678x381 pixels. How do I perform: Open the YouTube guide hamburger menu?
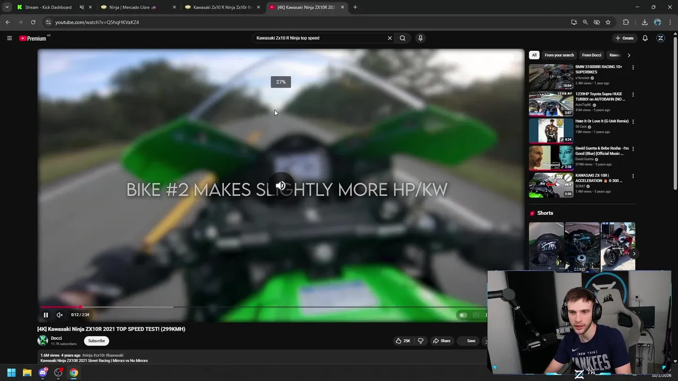pos(9,38)
